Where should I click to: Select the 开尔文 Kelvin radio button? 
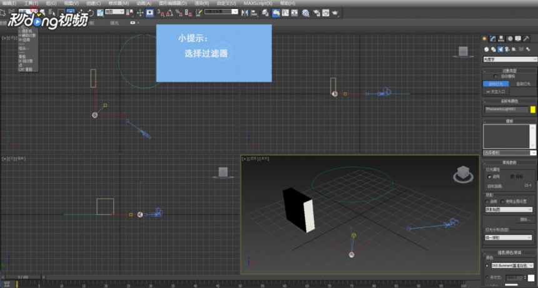pos(487,277)
